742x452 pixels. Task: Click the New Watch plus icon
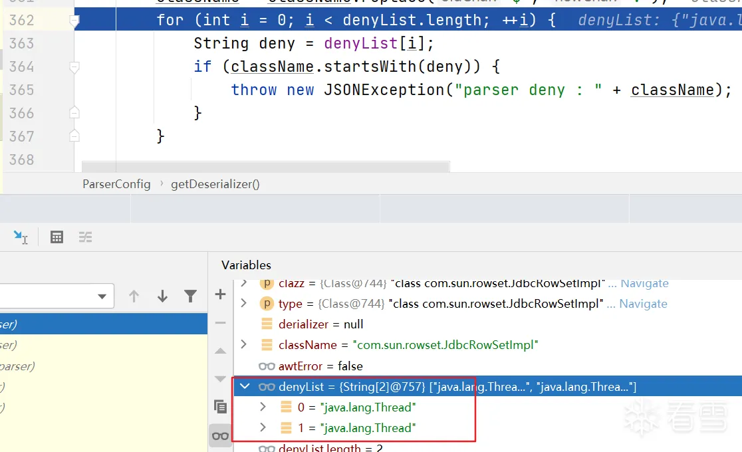point(221,294)
